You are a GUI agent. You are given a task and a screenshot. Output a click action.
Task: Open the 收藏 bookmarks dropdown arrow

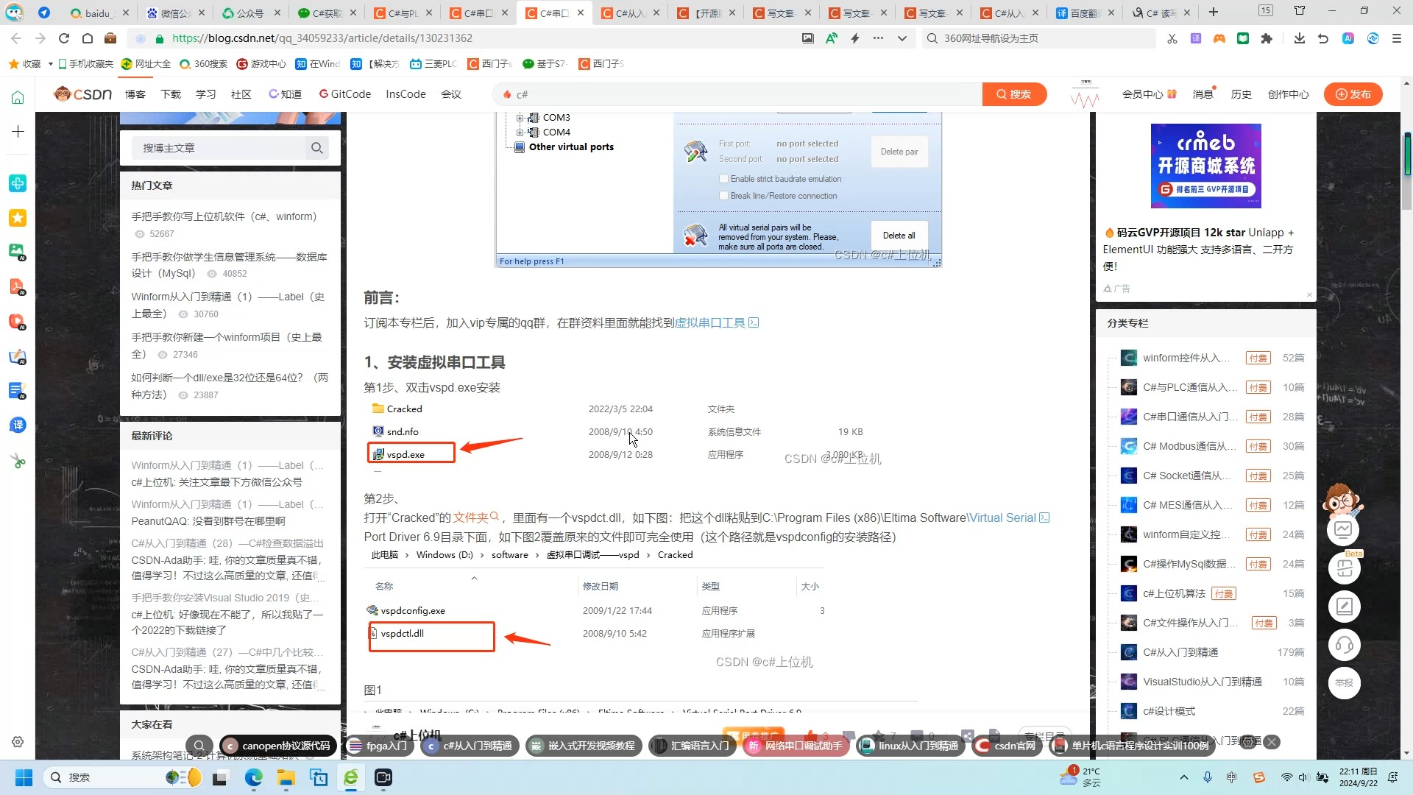[x=50, y=64]
